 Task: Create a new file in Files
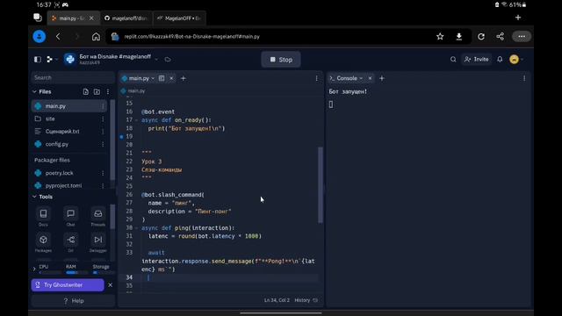(x=86, y=91)
